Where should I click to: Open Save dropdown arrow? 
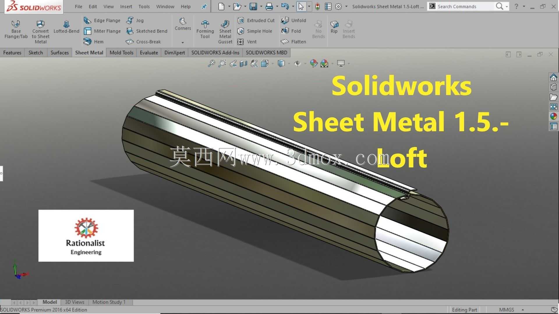pos(261,6)
